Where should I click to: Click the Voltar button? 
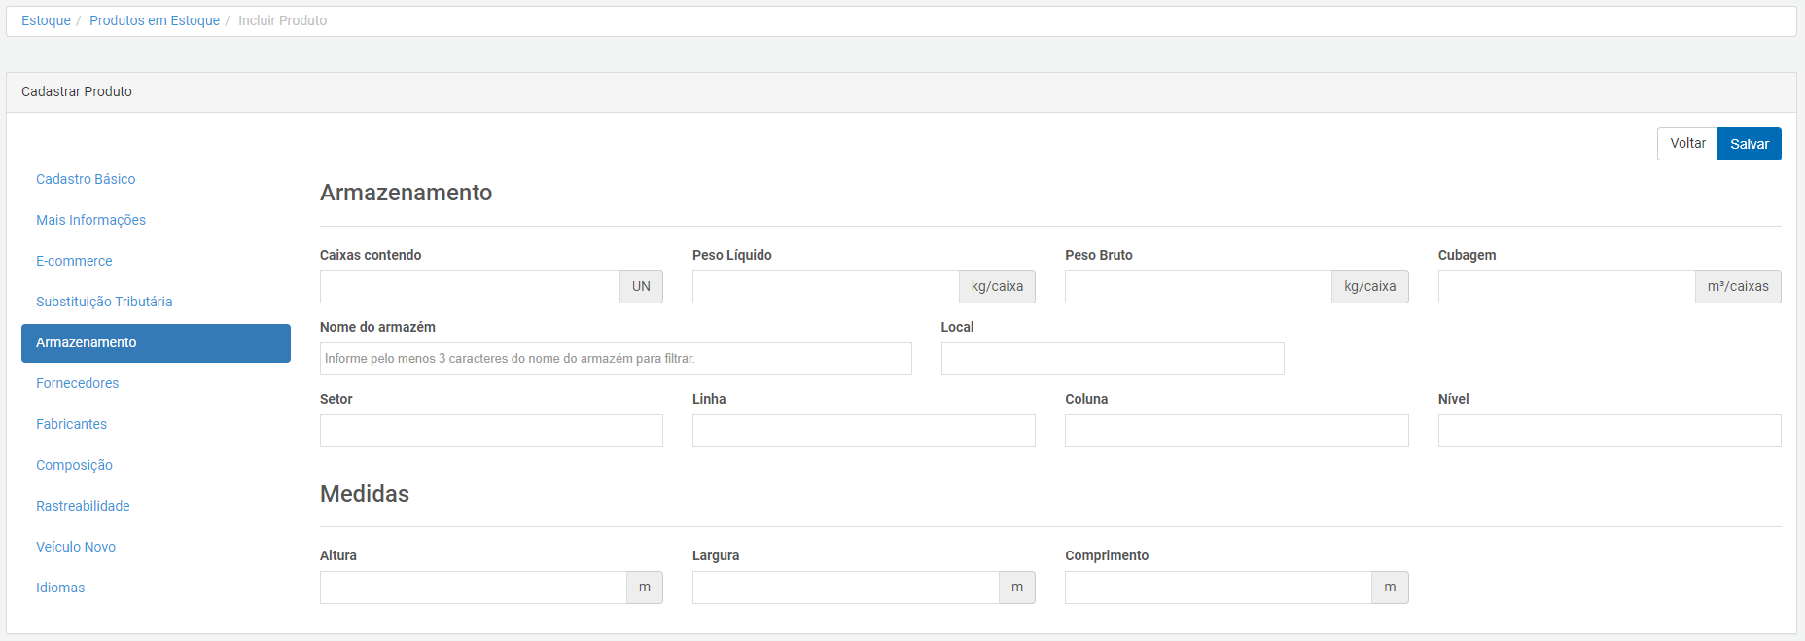(1687, 143)
